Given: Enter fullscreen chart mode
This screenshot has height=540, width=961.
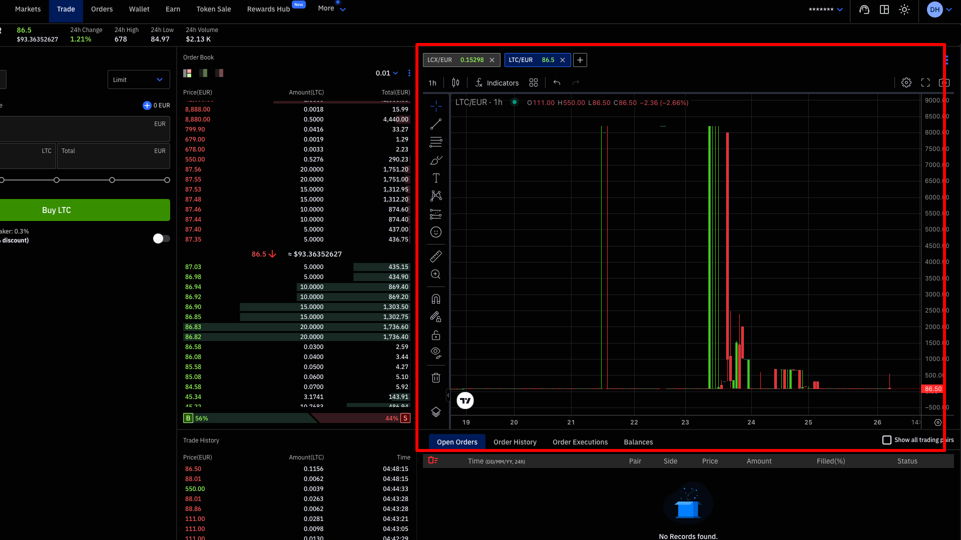Looking at the screenshot, I should [925, 83].
